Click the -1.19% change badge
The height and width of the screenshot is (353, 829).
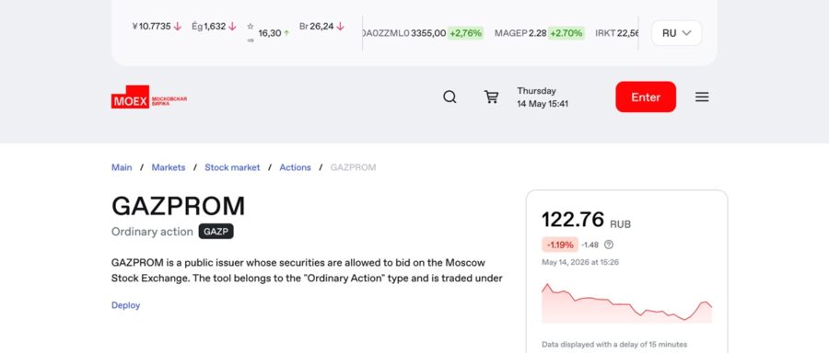click(560, 245)
